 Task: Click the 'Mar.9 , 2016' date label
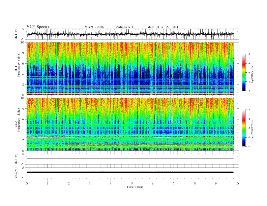click(94, 27)
